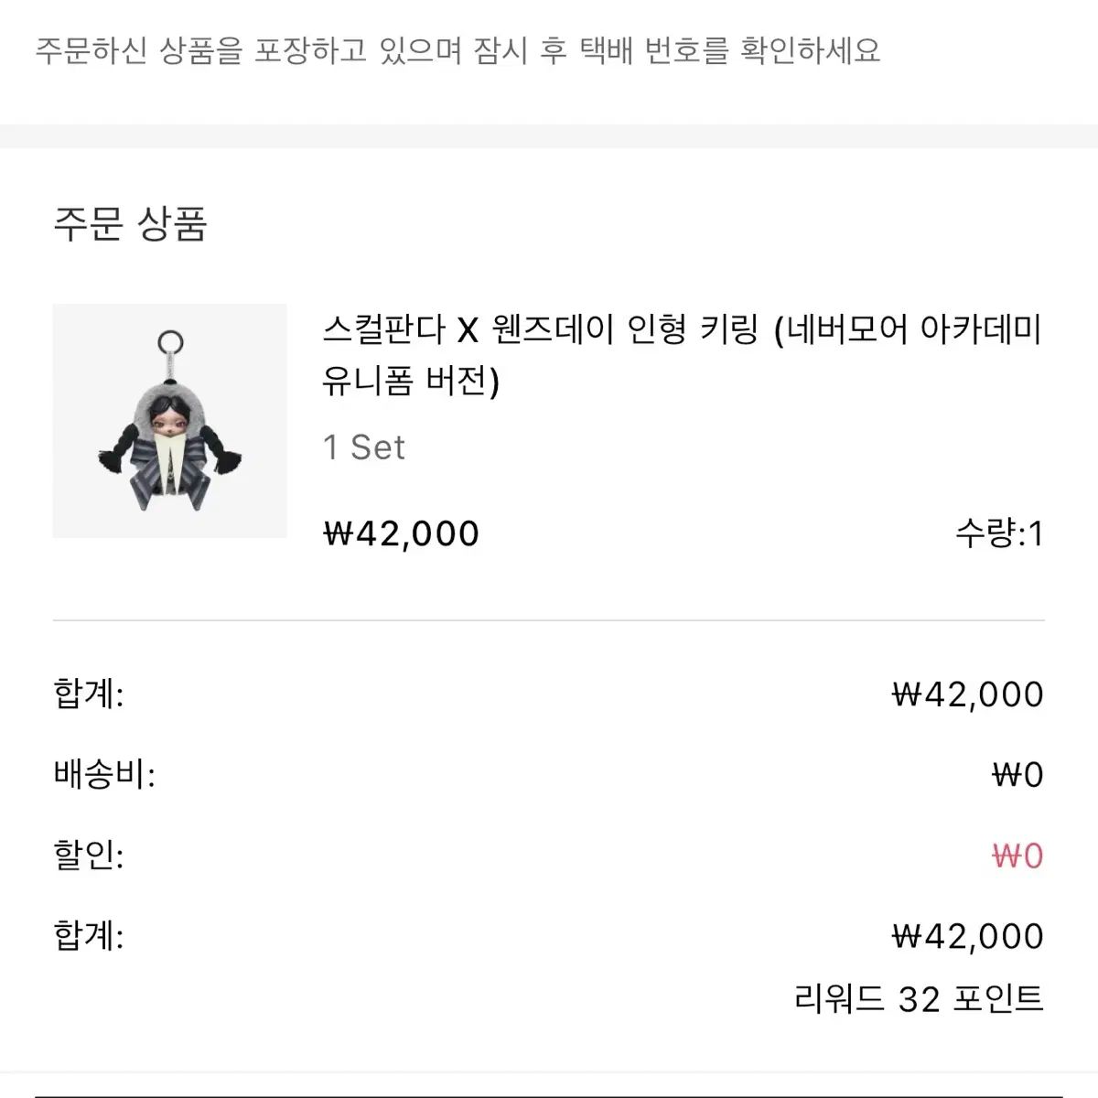Click the black ₩0 shipping fee amount
The image size is (1098, 1098).
[x=1017, y=775]
